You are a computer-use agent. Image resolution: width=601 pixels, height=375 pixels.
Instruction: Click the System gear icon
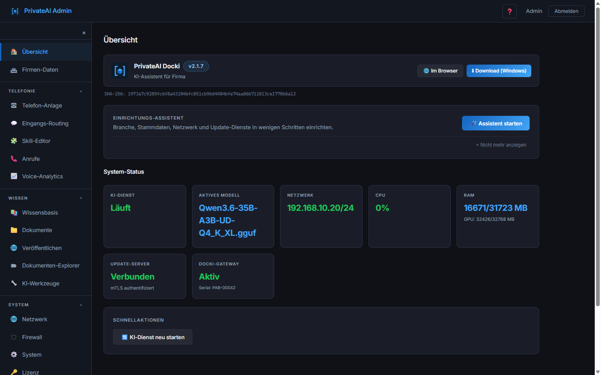click(14, 355)
